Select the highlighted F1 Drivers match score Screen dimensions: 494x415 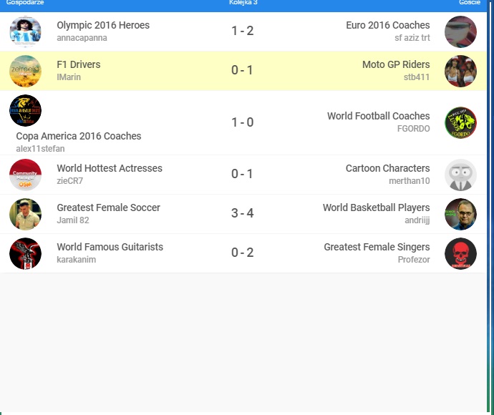(242, 71)
